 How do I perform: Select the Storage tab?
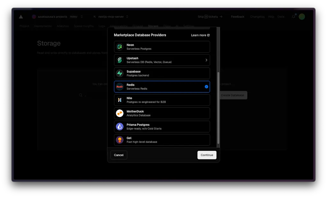(153, 26)
